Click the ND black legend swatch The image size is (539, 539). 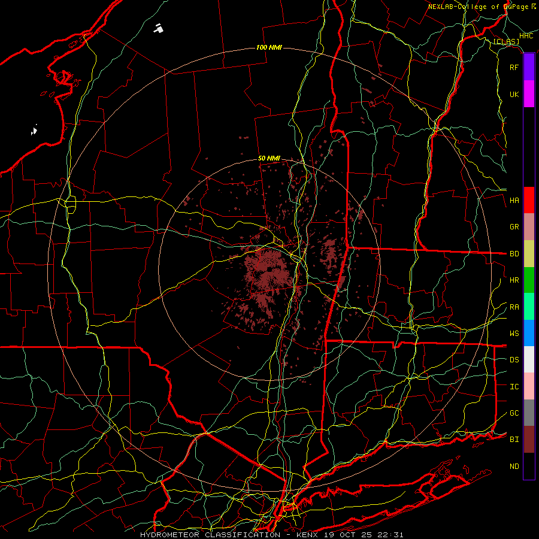(x=529, y=466)
